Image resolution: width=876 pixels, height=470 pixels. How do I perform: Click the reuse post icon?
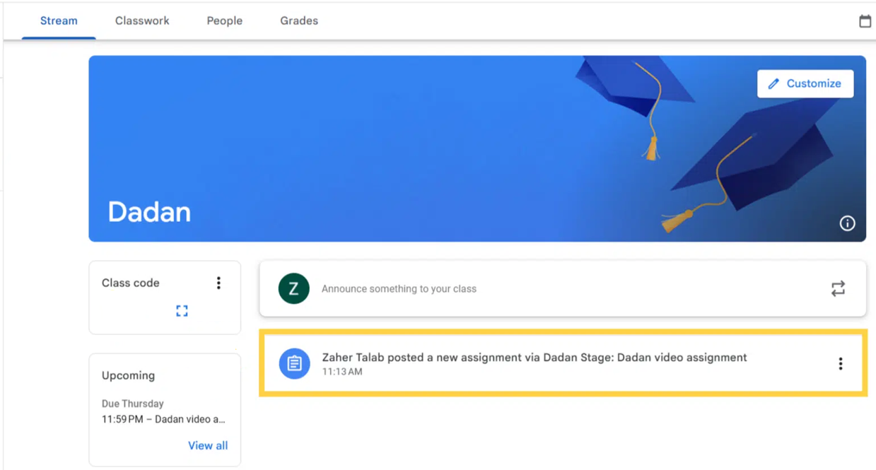[838, 288]
